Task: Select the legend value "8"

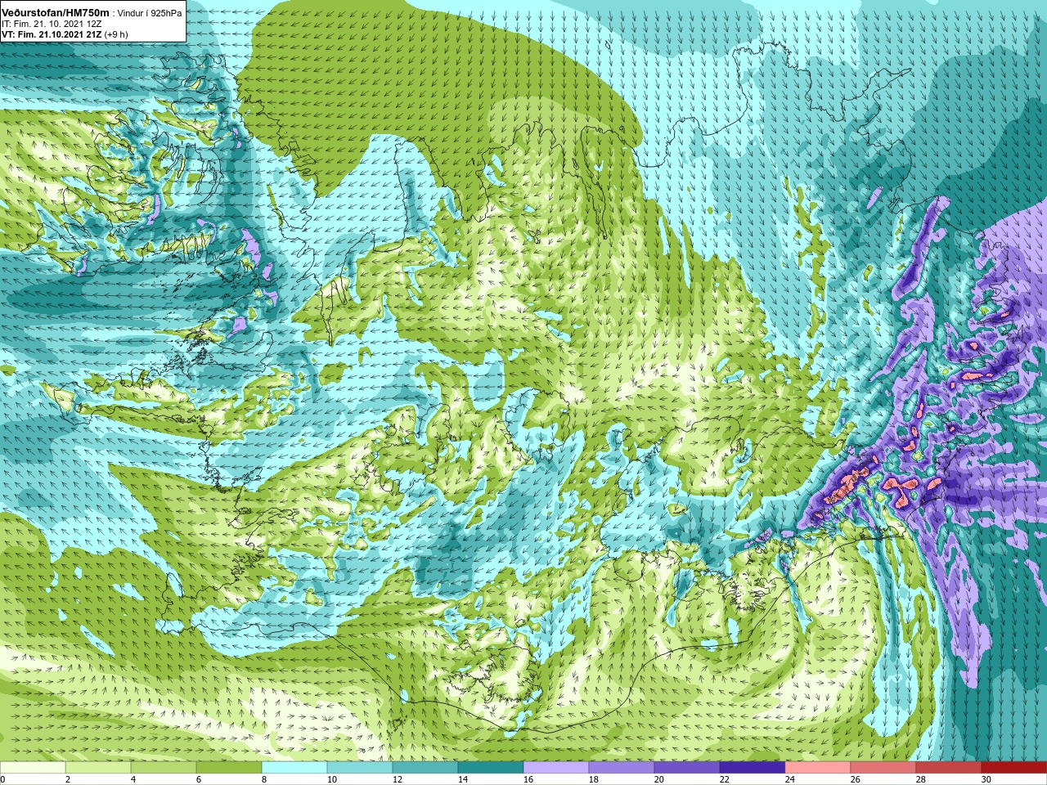Action: (x=264, y=779)
